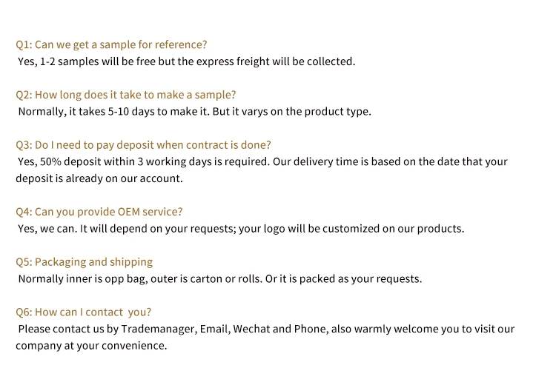Click the Q2 question about sample time
This screenshot has width=556, height=385.
tap(126, 95)
